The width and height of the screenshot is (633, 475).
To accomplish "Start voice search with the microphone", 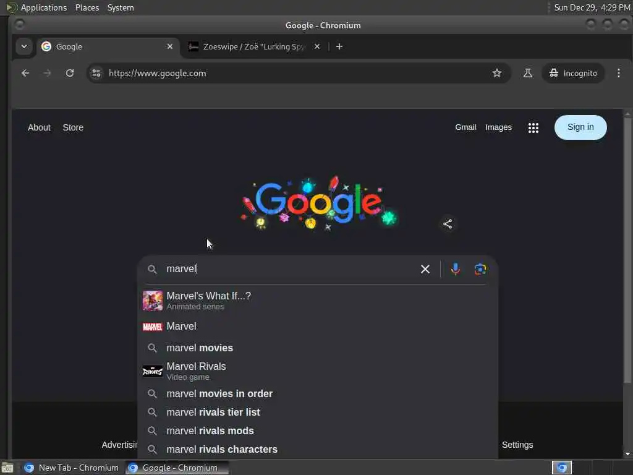I will [x=456, y=269].
